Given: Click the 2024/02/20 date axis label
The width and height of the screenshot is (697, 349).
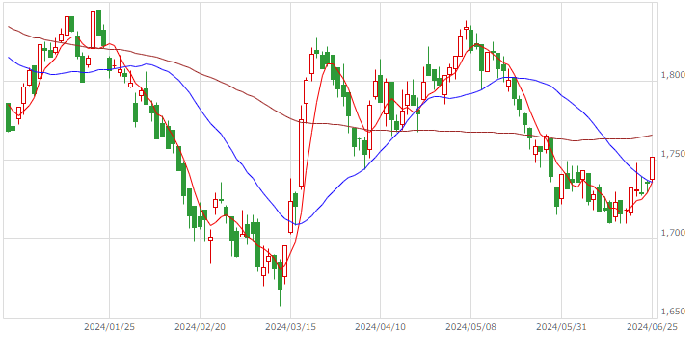Looking at the screenshot, I should (200, 327).
